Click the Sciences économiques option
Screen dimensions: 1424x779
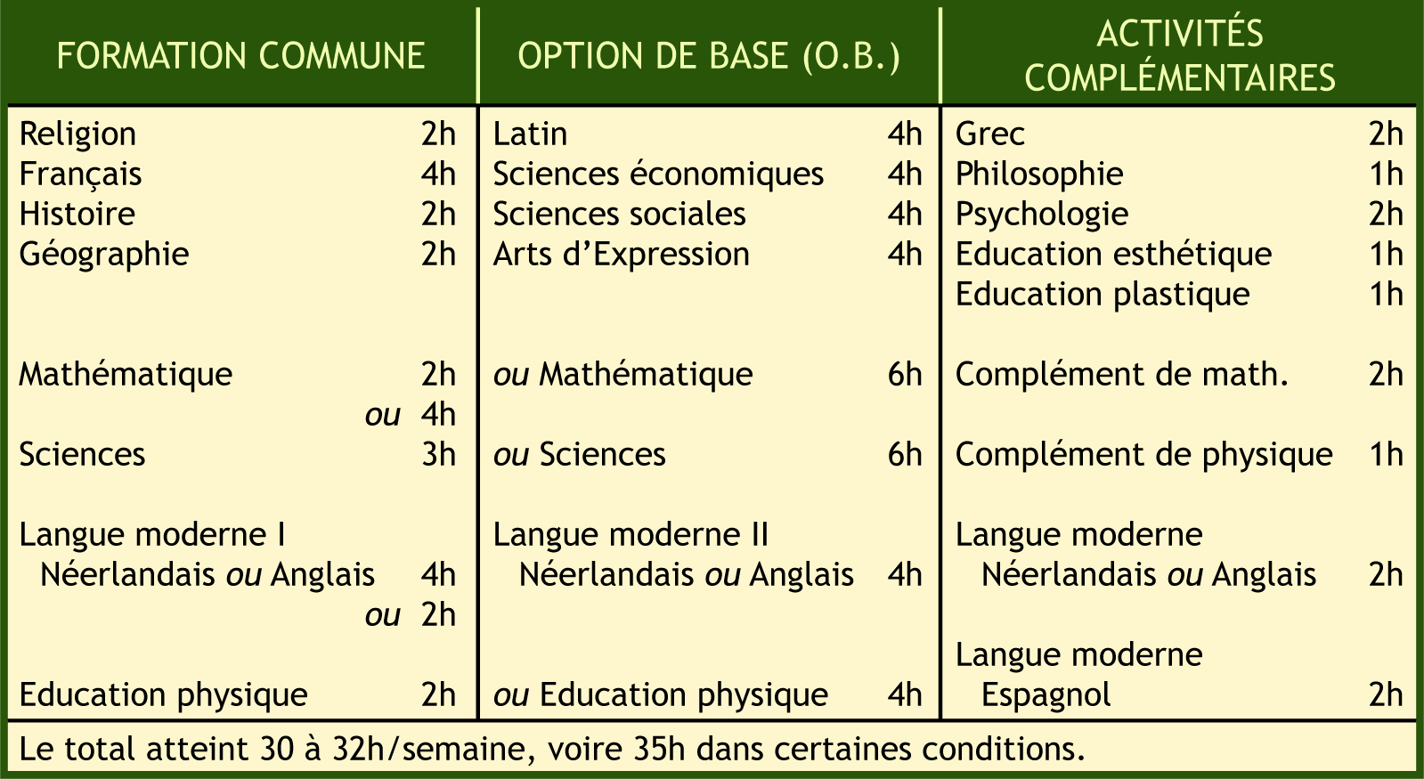click(x=658, y=174)
